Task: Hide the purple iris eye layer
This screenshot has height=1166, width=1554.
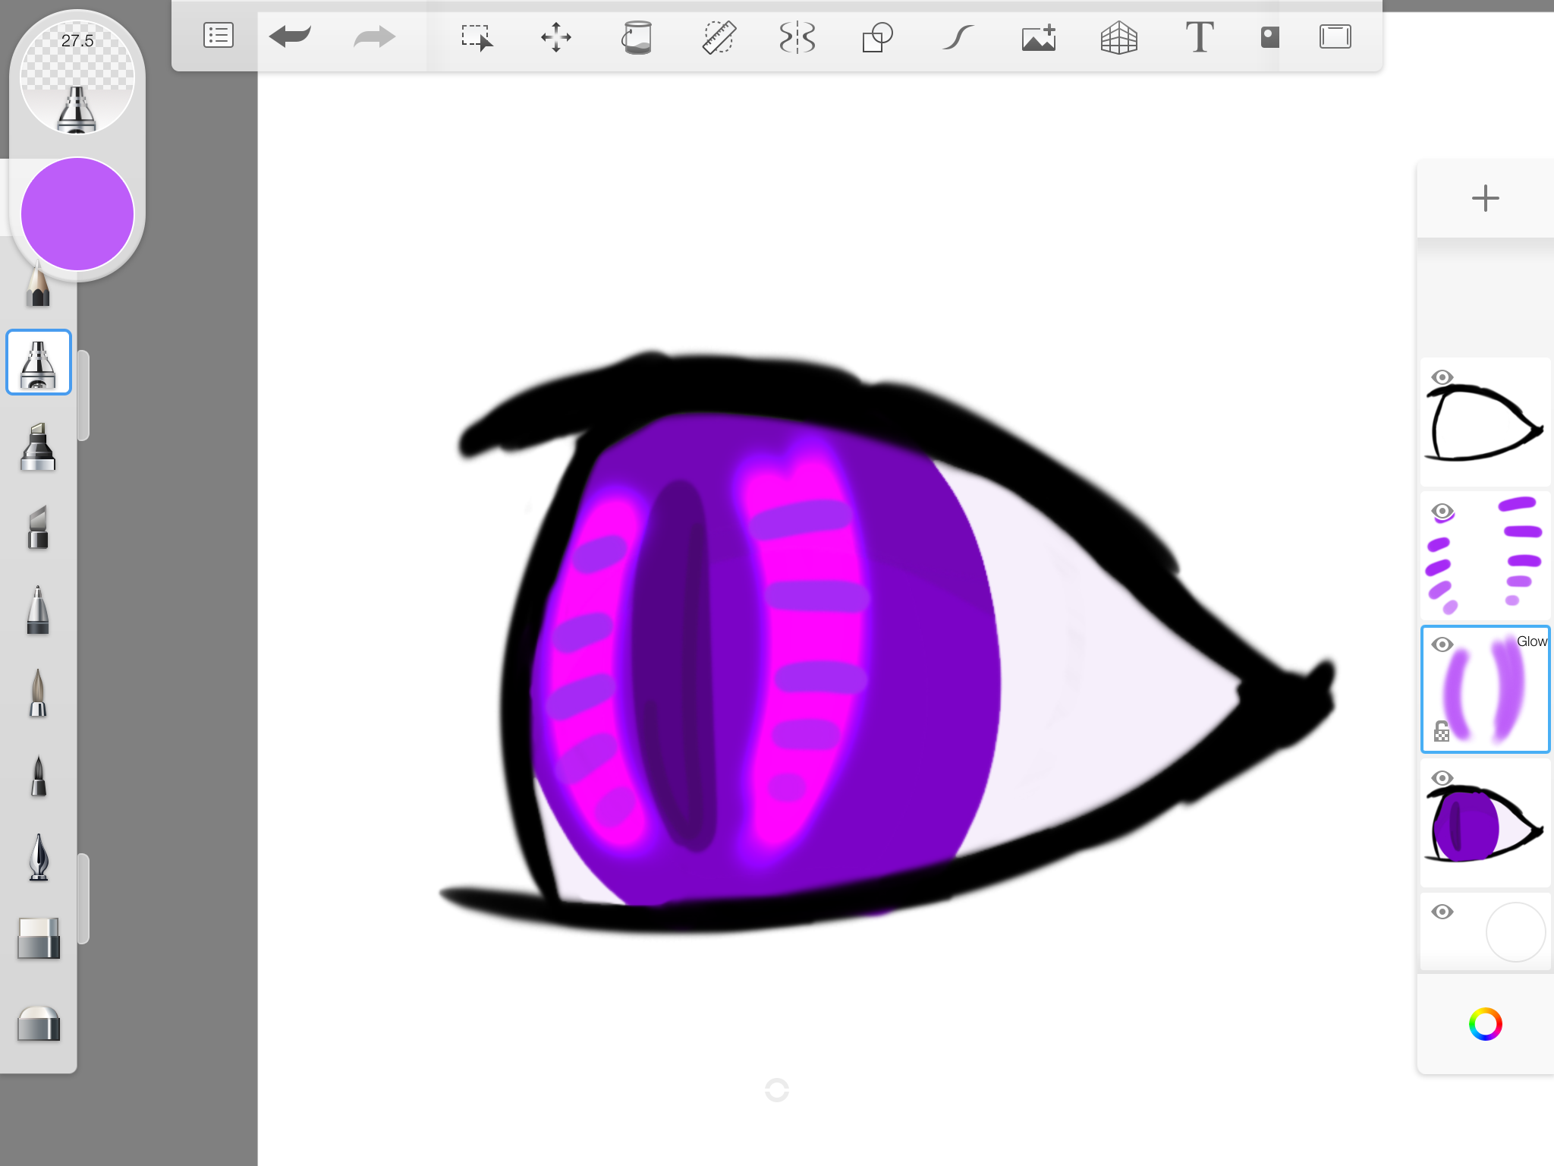Action: click(x=1442, y=778)
